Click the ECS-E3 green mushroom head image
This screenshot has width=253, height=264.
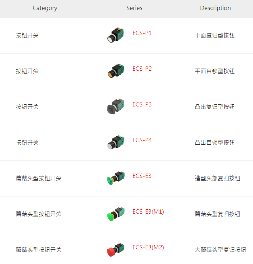116,178
